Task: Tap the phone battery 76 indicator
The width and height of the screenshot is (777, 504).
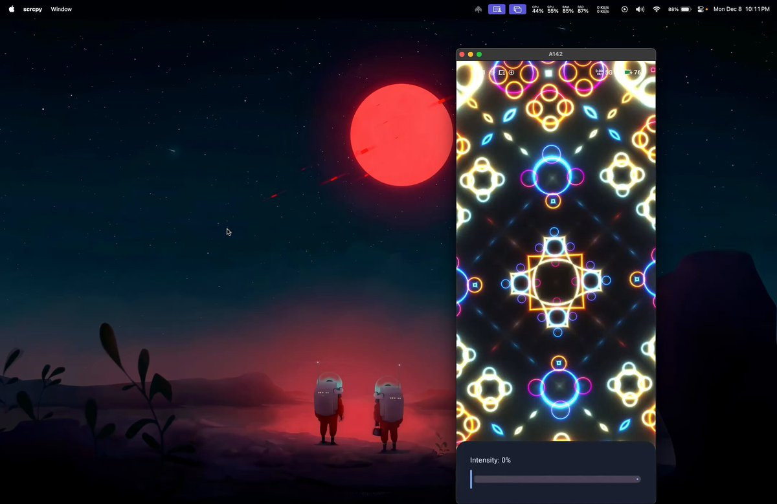Action: [632, 72]
